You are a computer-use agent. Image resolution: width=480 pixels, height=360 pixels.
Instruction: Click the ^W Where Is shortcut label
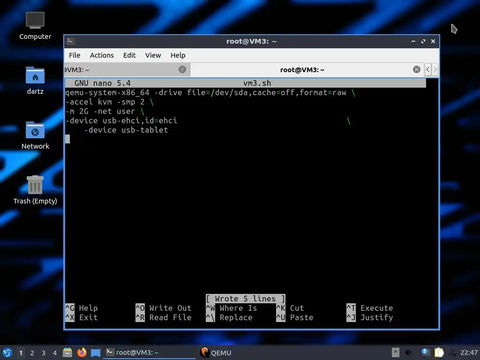(x=232, y=308)
